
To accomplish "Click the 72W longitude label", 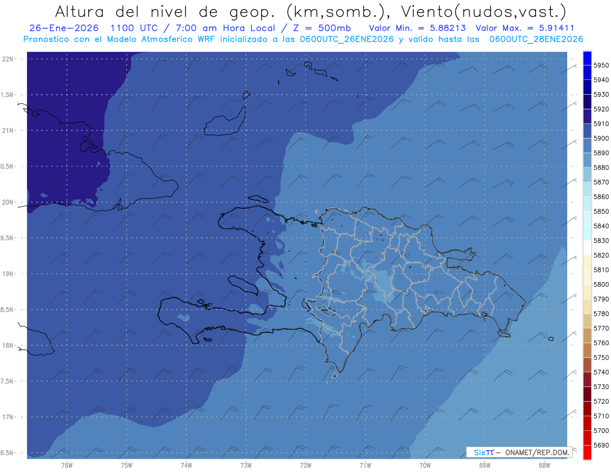I will (305, 466).
